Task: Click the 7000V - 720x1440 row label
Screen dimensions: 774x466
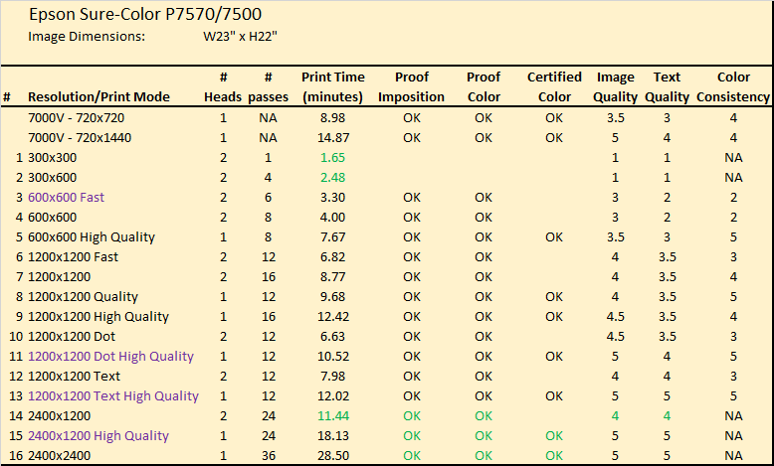Action: coord(80,137)
